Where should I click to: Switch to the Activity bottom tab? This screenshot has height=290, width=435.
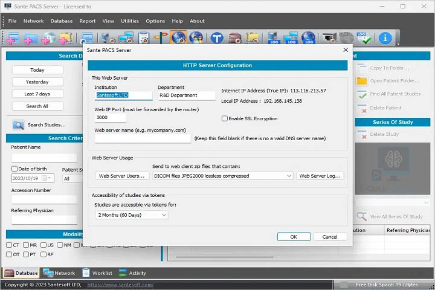(132, 273)
